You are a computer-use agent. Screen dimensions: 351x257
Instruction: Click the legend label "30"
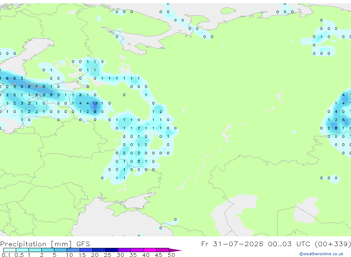[120, 255]
